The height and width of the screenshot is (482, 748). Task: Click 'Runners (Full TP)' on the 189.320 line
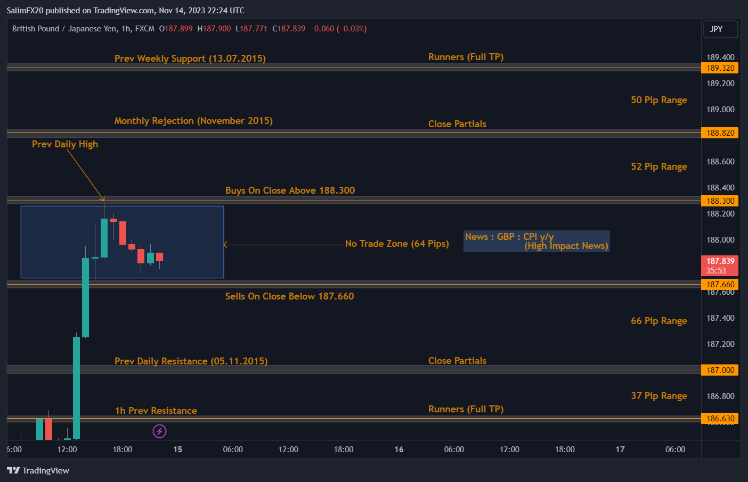466,57
